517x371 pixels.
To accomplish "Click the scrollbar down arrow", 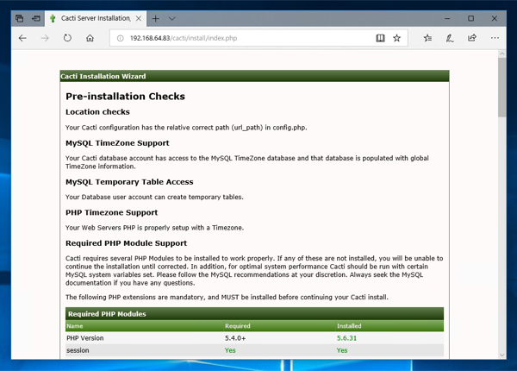I will click(501, 355).
